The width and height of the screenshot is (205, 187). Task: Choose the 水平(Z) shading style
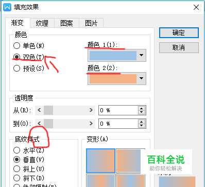pyautogui.click(x=16, y=150)
